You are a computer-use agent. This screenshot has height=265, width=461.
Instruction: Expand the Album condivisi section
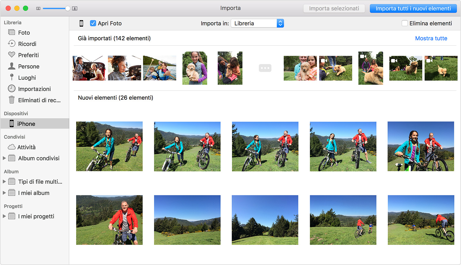point(5,158)
